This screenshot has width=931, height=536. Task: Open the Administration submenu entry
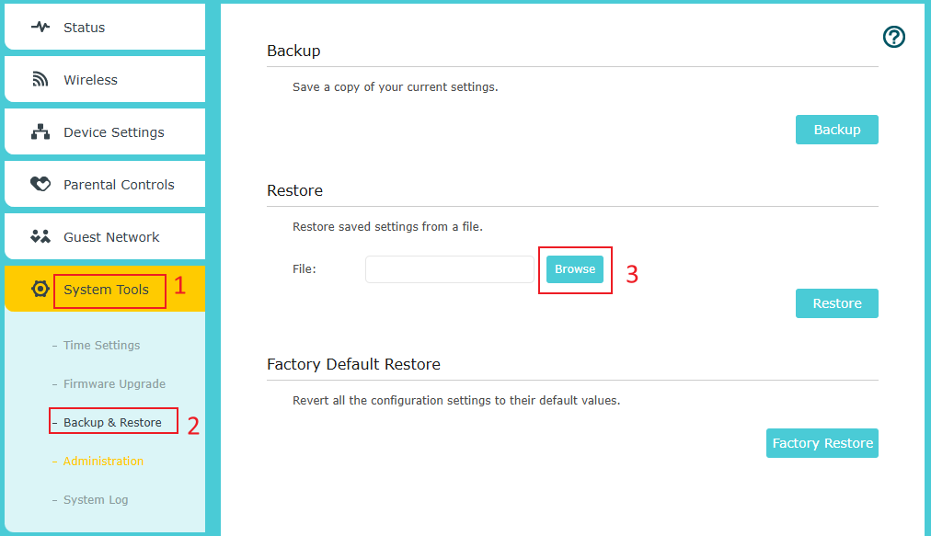pos(103,462)
